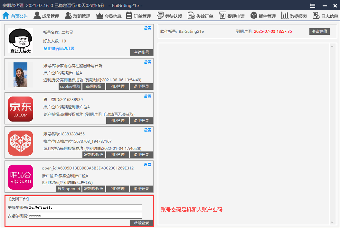Select the 账号名称:18383288455 text
This screenshot has width=340, height=228.
[64, 134]
